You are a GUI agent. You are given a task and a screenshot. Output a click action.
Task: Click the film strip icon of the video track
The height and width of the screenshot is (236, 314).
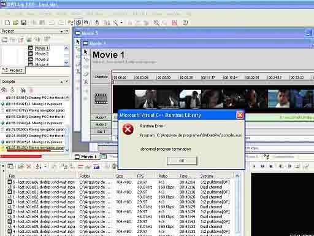point(101,98)
